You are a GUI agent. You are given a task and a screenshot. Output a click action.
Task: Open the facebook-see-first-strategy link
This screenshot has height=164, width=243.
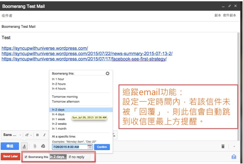pyautogui.click(x=84, y=59)
